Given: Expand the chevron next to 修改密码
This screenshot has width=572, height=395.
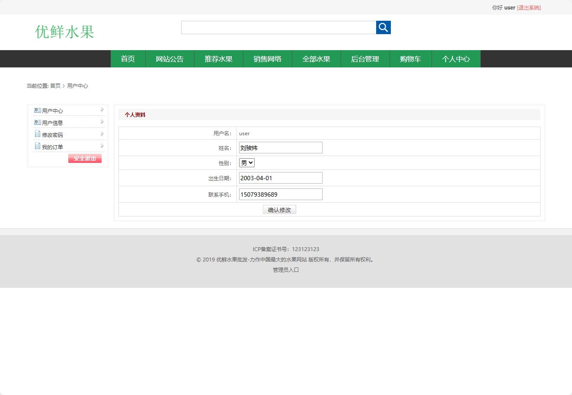Looking at the screenshot, I should coord(102,134).
